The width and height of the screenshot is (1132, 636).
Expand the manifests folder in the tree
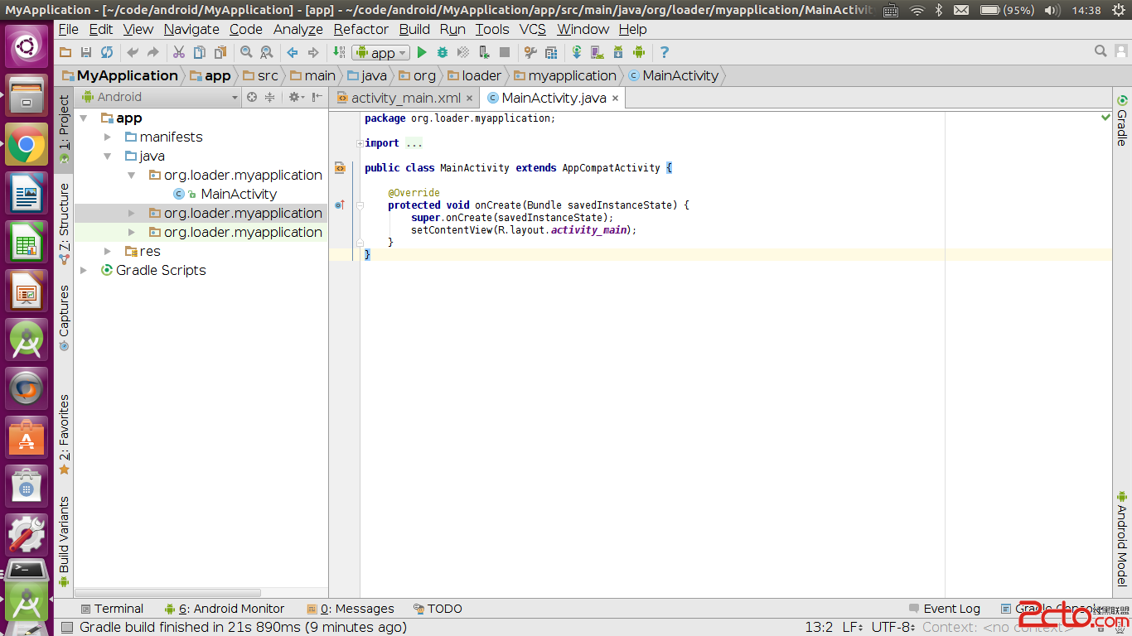click(x=108, y=137)
